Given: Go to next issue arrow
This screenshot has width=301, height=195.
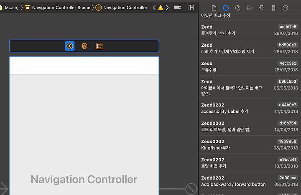Looking at the screenshot, I should coord(167,8).
